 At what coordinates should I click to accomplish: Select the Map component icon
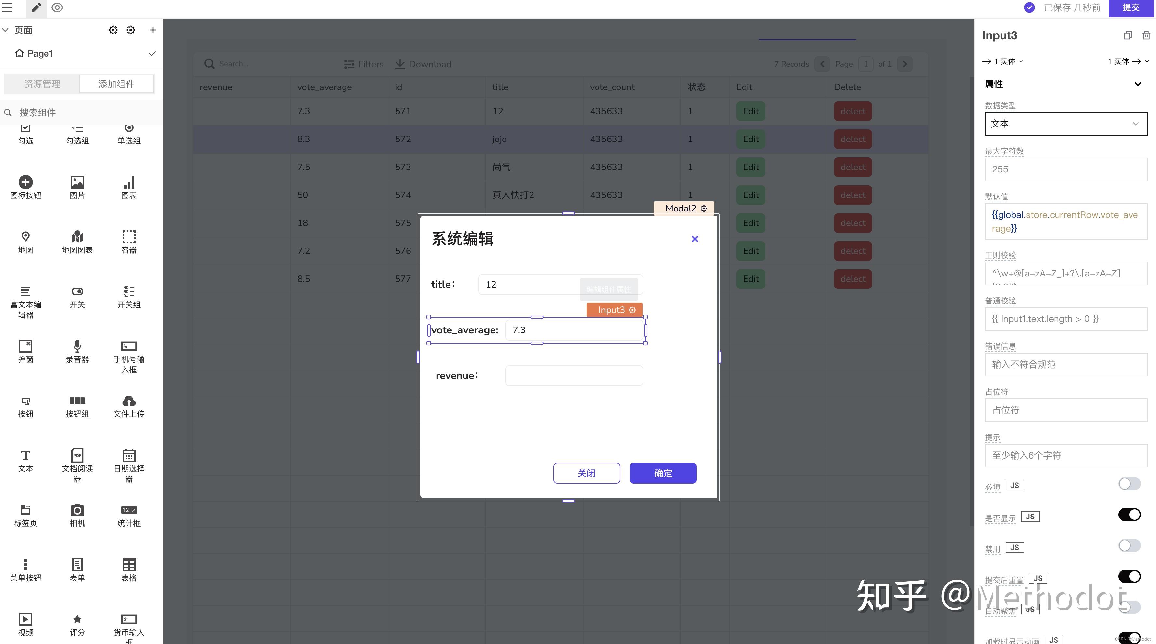pos(26,237)
